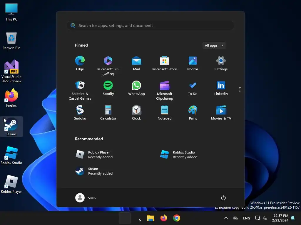Select Visual Studio 2022 Preview desktop shortcut
The width and height of the screenshot is (301, 225).
(x=11, y=71)
